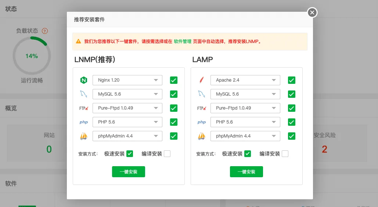
Task: Click the 软件 section heading
Action: click(11, 183)
